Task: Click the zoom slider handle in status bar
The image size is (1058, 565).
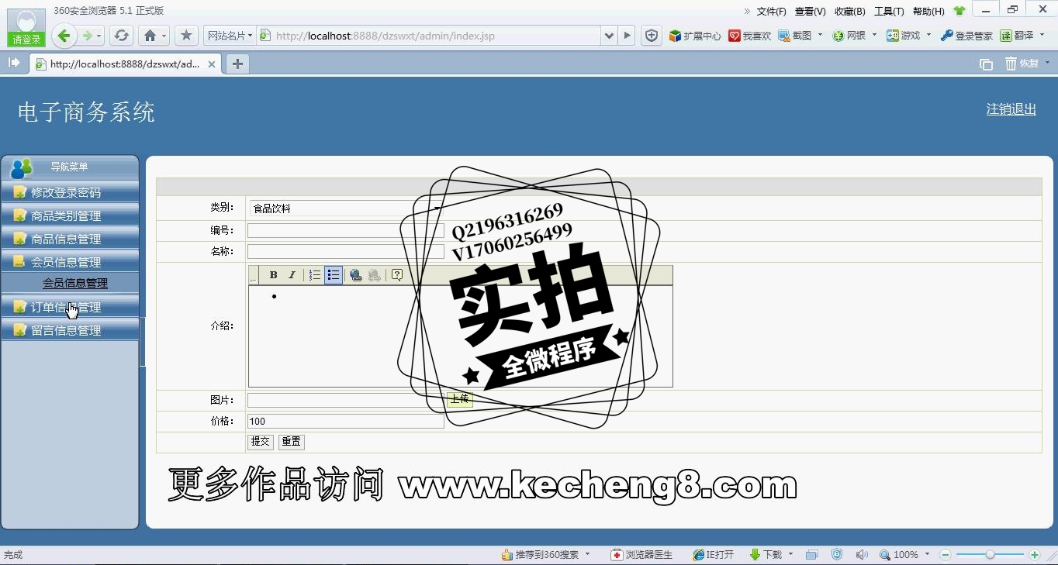Action: [990, 555]
